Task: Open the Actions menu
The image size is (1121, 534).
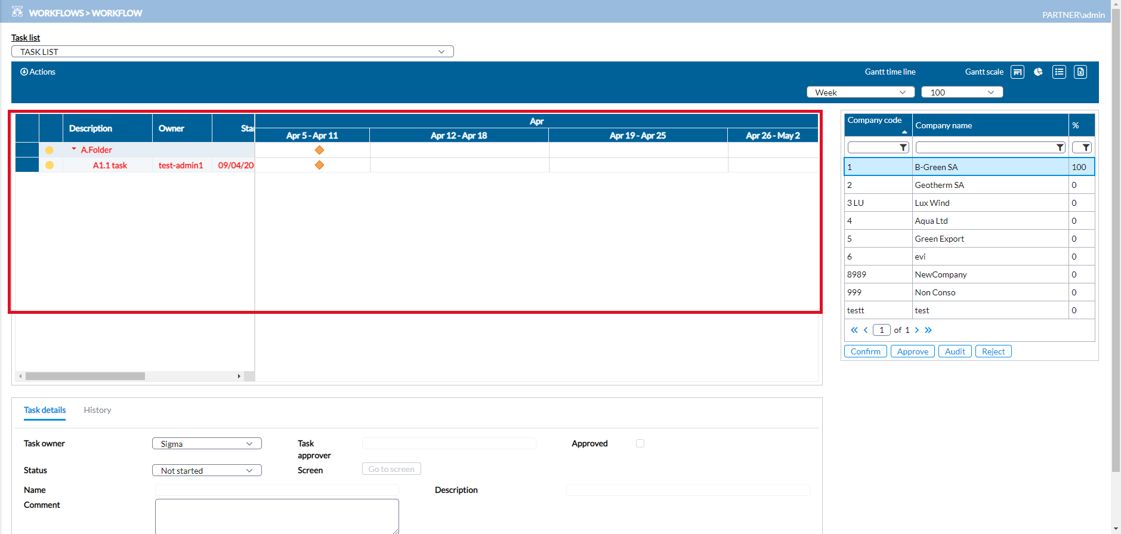Action: coord(38,72)
